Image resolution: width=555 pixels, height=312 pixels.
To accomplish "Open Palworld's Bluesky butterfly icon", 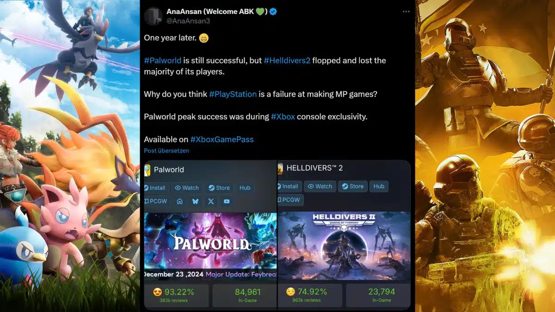I will (x=195, y=201).
